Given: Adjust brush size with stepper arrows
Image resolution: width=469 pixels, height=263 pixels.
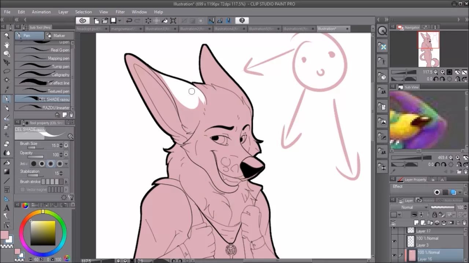Looking at the screenshot, I should click(x=61, y=145).
